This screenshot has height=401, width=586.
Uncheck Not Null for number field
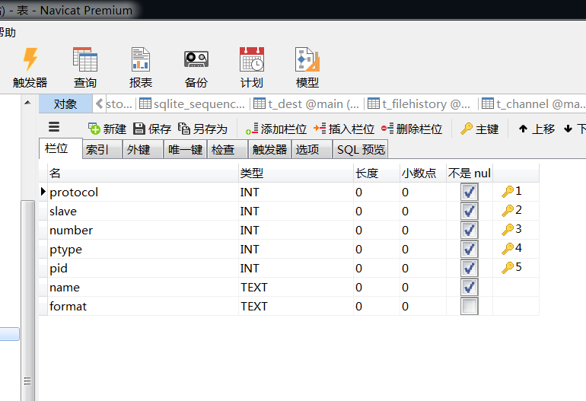click(x=470, y=231)
